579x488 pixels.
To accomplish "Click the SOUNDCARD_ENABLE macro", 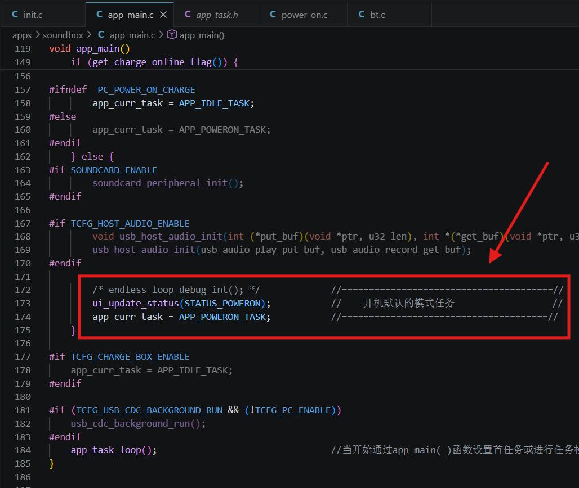I will tap(114, 170).
